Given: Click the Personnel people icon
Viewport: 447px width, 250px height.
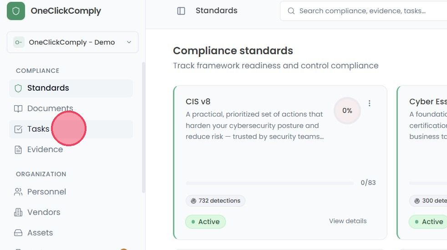Looking at the screenshot, I should (x=18, y=192).
